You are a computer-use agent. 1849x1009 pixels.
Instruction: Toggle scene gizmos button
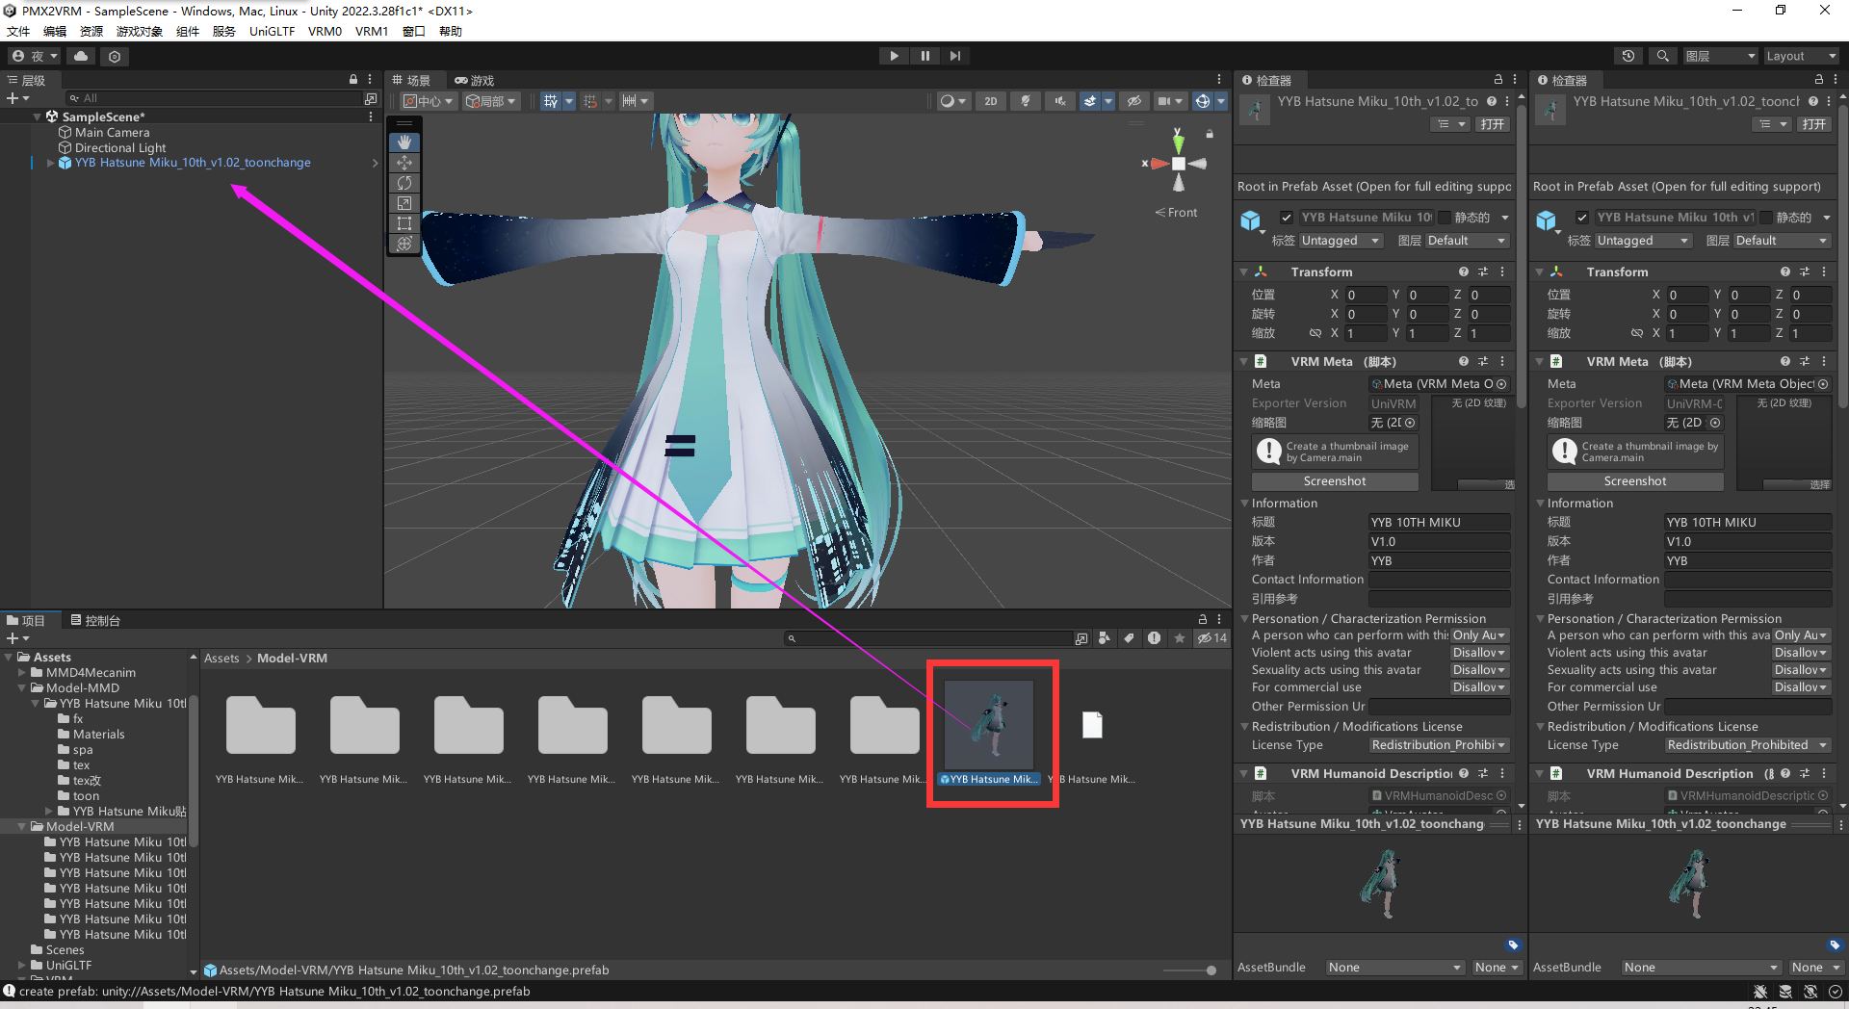click(1202, 100)
